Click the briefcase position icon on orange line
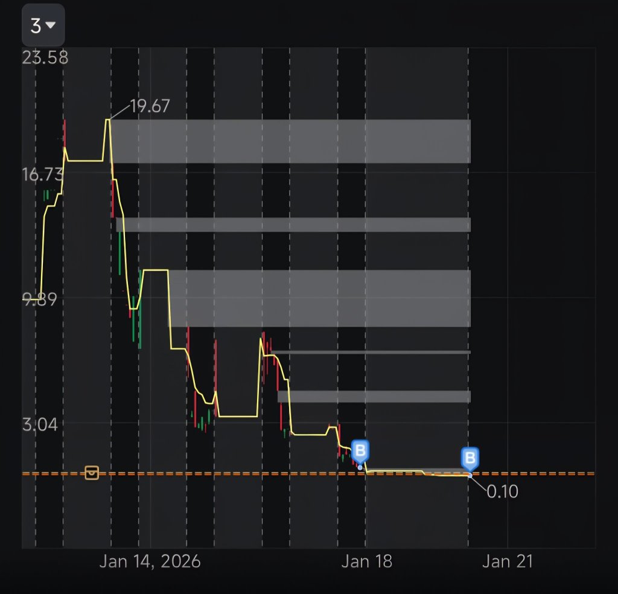Image resolution: width=618 pixels, height=594 pixels. coord(92,473)
